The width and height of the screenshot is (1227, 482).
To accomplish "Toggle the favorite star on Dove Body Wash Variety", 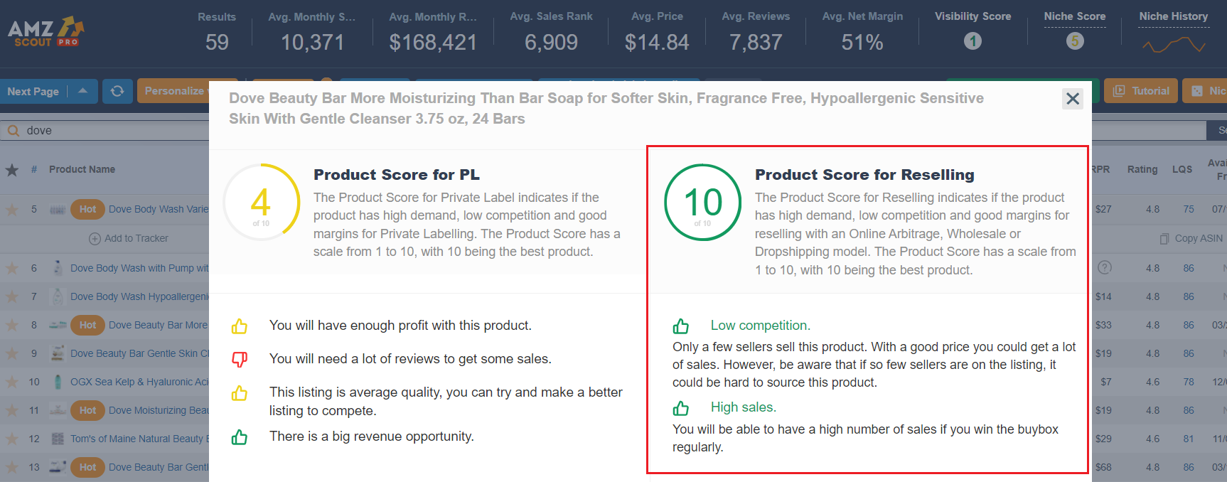I will [12, 209].
